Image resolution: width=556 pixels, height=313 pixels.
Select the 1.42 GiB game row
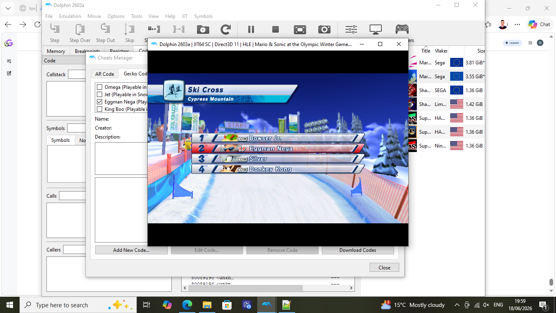click(x=446, y=104)
